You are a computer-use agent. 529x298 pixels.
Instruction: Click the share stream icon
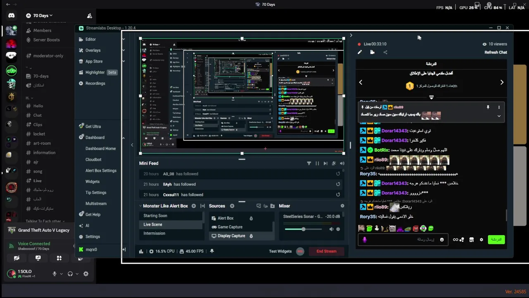click(385, 53)
